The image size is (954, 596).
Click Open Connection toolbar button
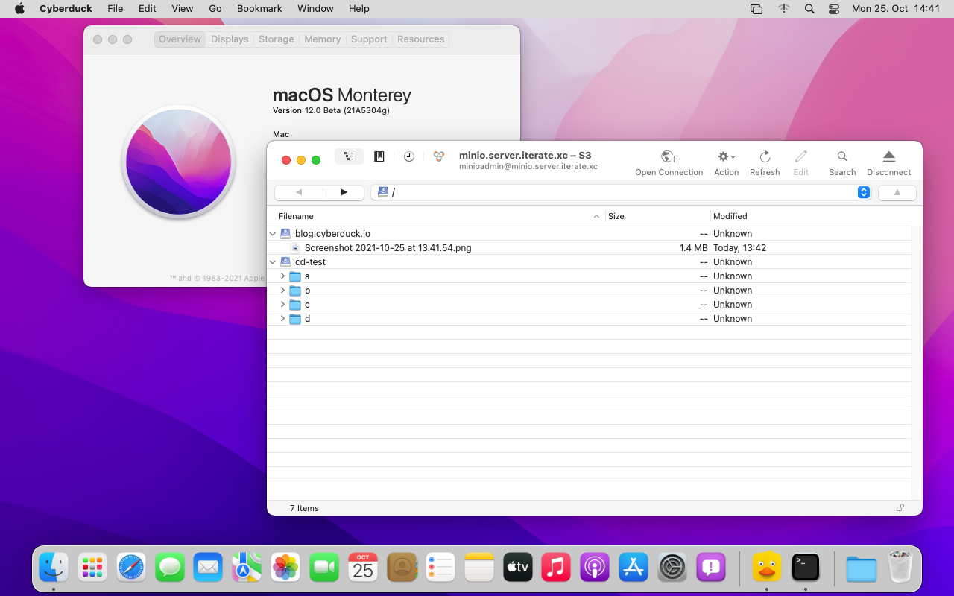(x=669, y=163)
